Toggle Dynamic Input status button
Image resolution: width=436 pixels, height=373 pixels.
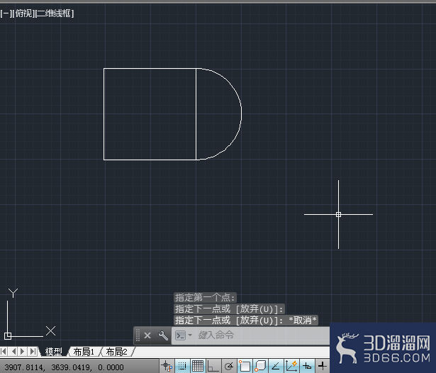click(x=307, y=366)
